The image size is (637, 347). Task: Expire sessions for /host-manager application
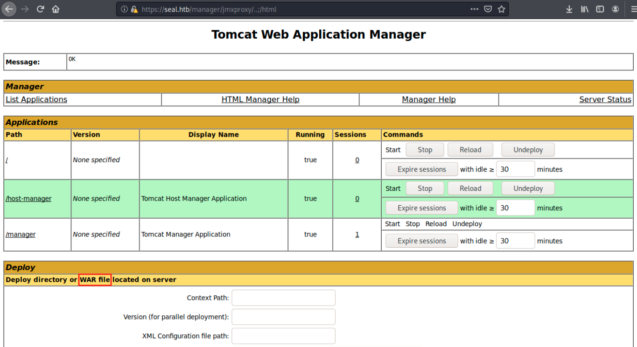tap(422, 208)
